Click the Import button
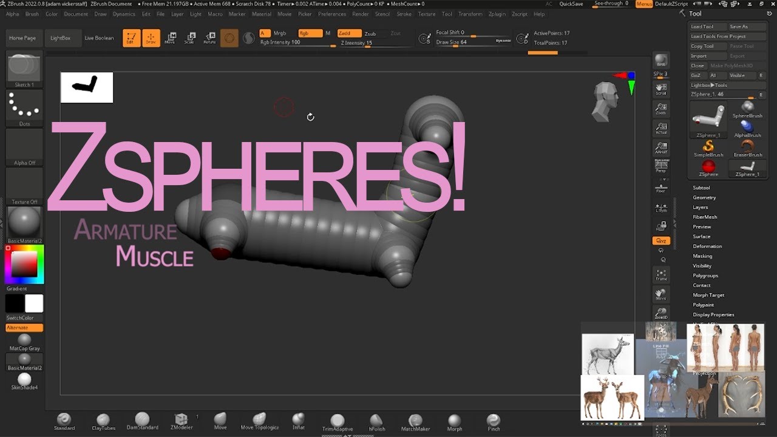The width and height of the screenshot is (777, 437). (x=708, y=56)
